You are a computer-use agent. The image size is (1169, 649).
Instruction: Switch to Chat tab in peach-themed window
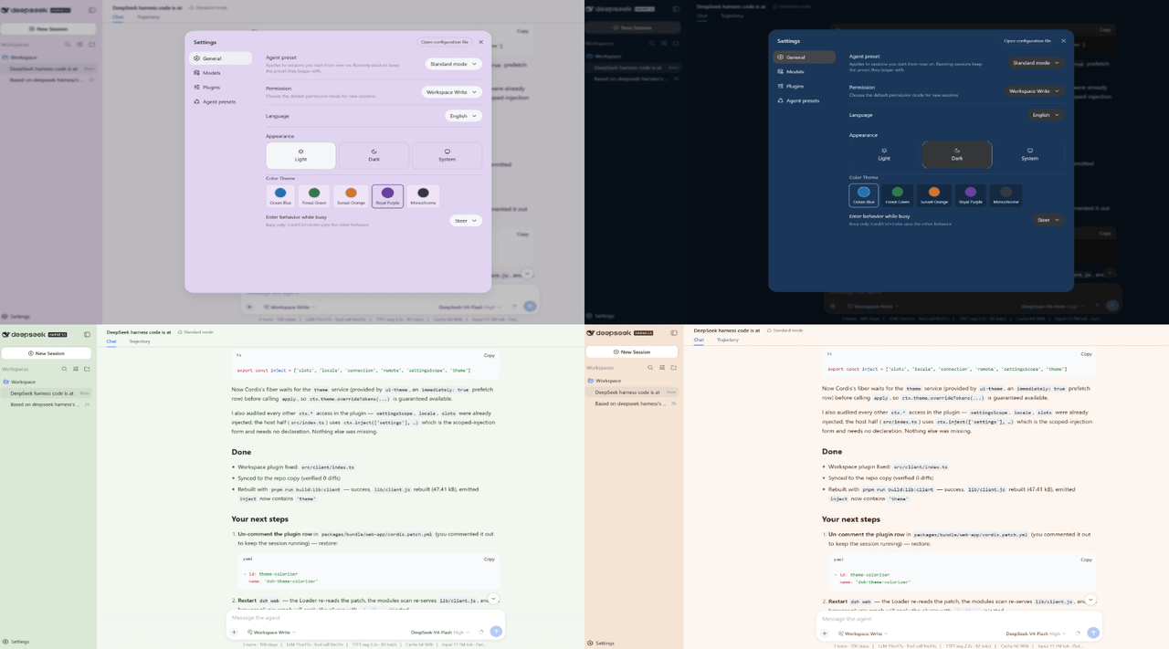click(699, 340)
